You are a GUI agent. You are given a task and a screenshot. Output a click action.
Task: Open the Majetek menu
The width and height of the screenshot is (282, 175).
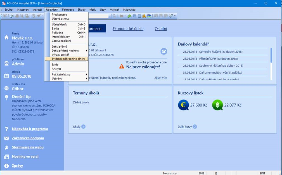[114, 10]
